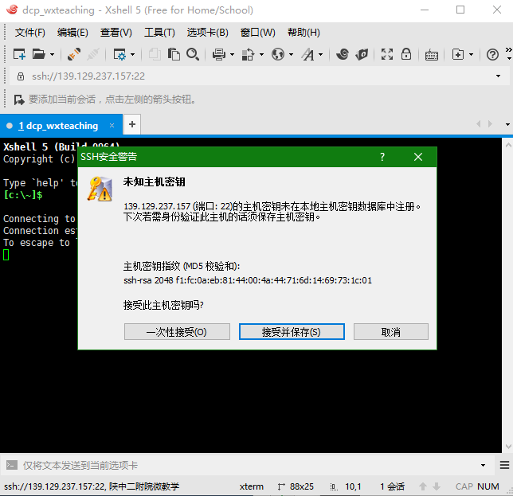The width and height of the screenshot is (513, 496).
Task: Click the 1 会话 status entry
Action: (x=392, y=486)
